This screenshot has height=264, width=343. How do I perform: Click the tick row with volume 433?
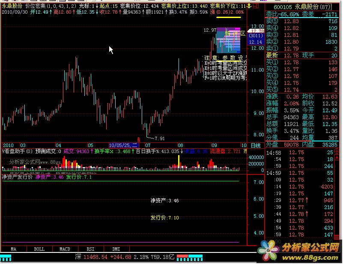[299, 228]
